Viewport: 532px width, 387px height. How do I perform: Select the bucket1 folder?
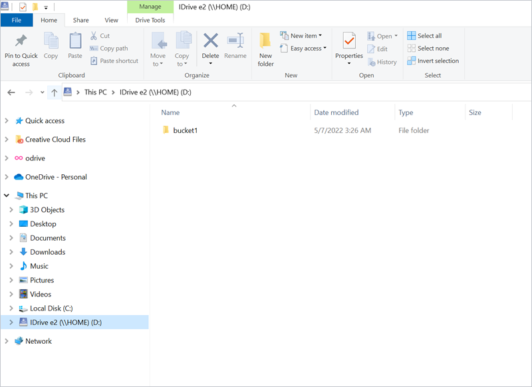point(185,130)
